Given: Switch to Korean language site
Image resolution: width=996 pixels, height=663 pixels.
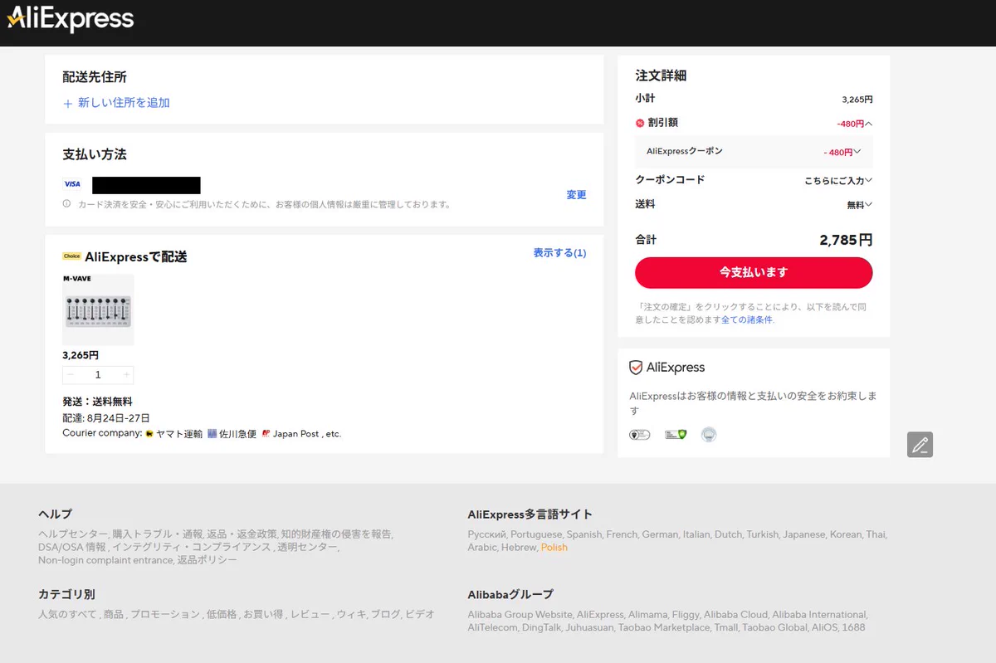Looking at the screenshot, I should [845, 535].
